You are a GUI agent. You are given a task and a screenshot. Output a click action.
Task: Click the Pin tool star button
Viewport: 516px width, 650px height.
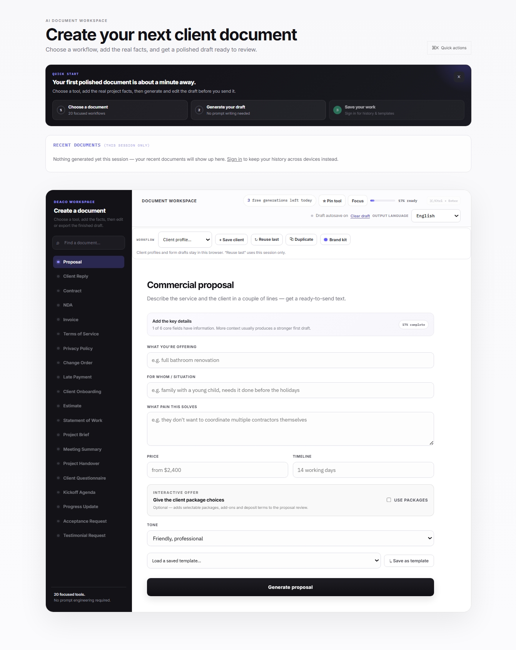pos(332,201)
